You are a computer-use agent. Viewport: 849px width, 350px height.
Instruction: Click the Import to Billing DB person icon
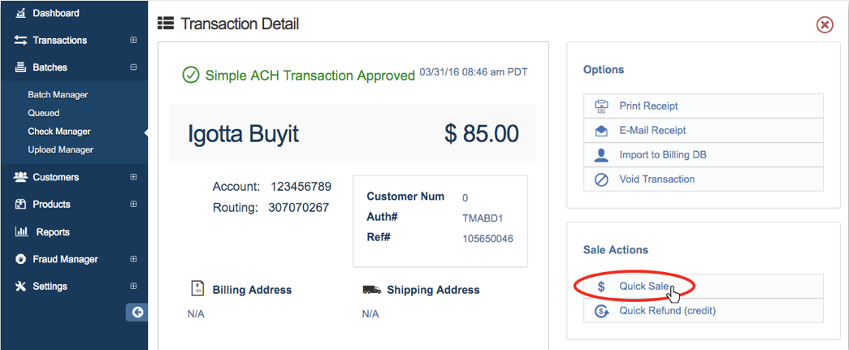click(x=601, y=154)
